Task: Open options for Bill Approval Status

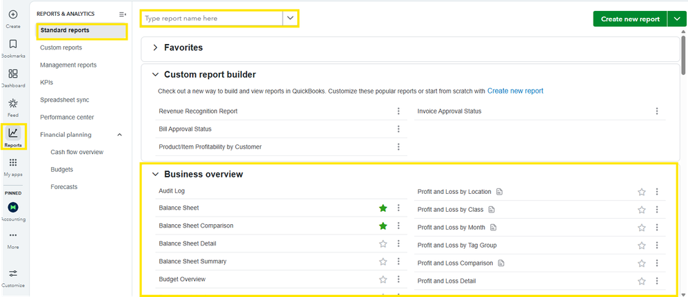Action: [x=398, y=129]
